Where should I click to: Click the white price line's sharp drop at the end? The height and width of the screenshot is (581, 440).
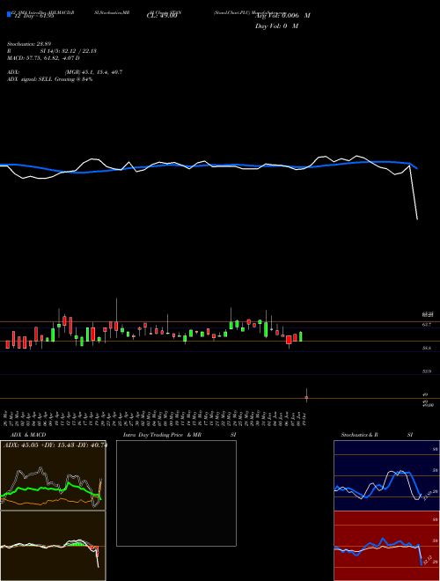tap(414, 193)
